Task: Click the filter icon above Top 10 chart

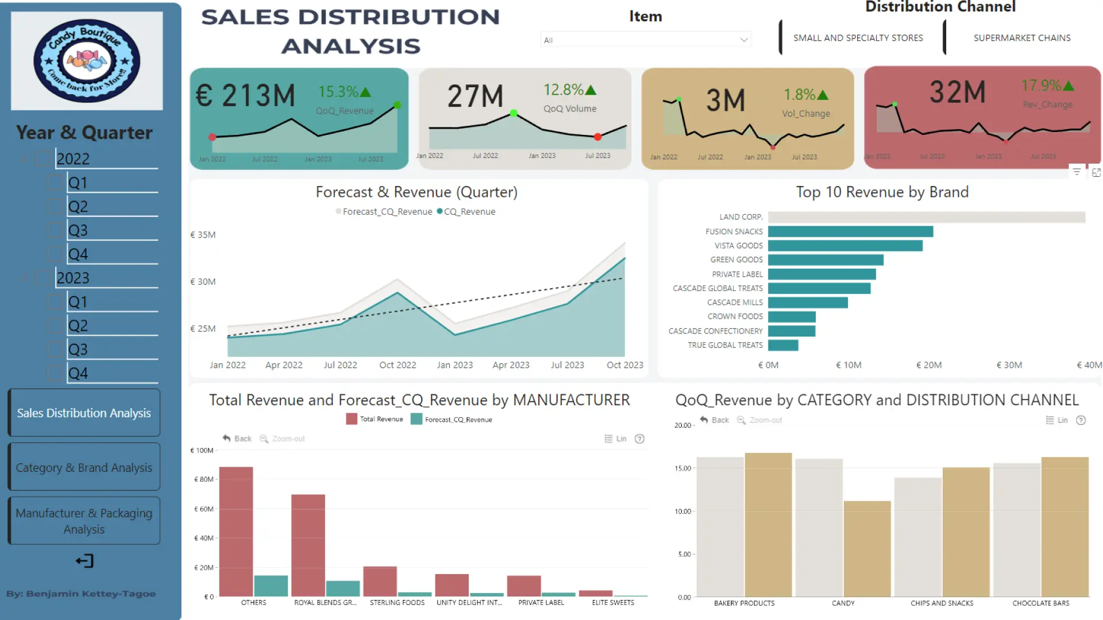Action: [x=1077, y=172]
